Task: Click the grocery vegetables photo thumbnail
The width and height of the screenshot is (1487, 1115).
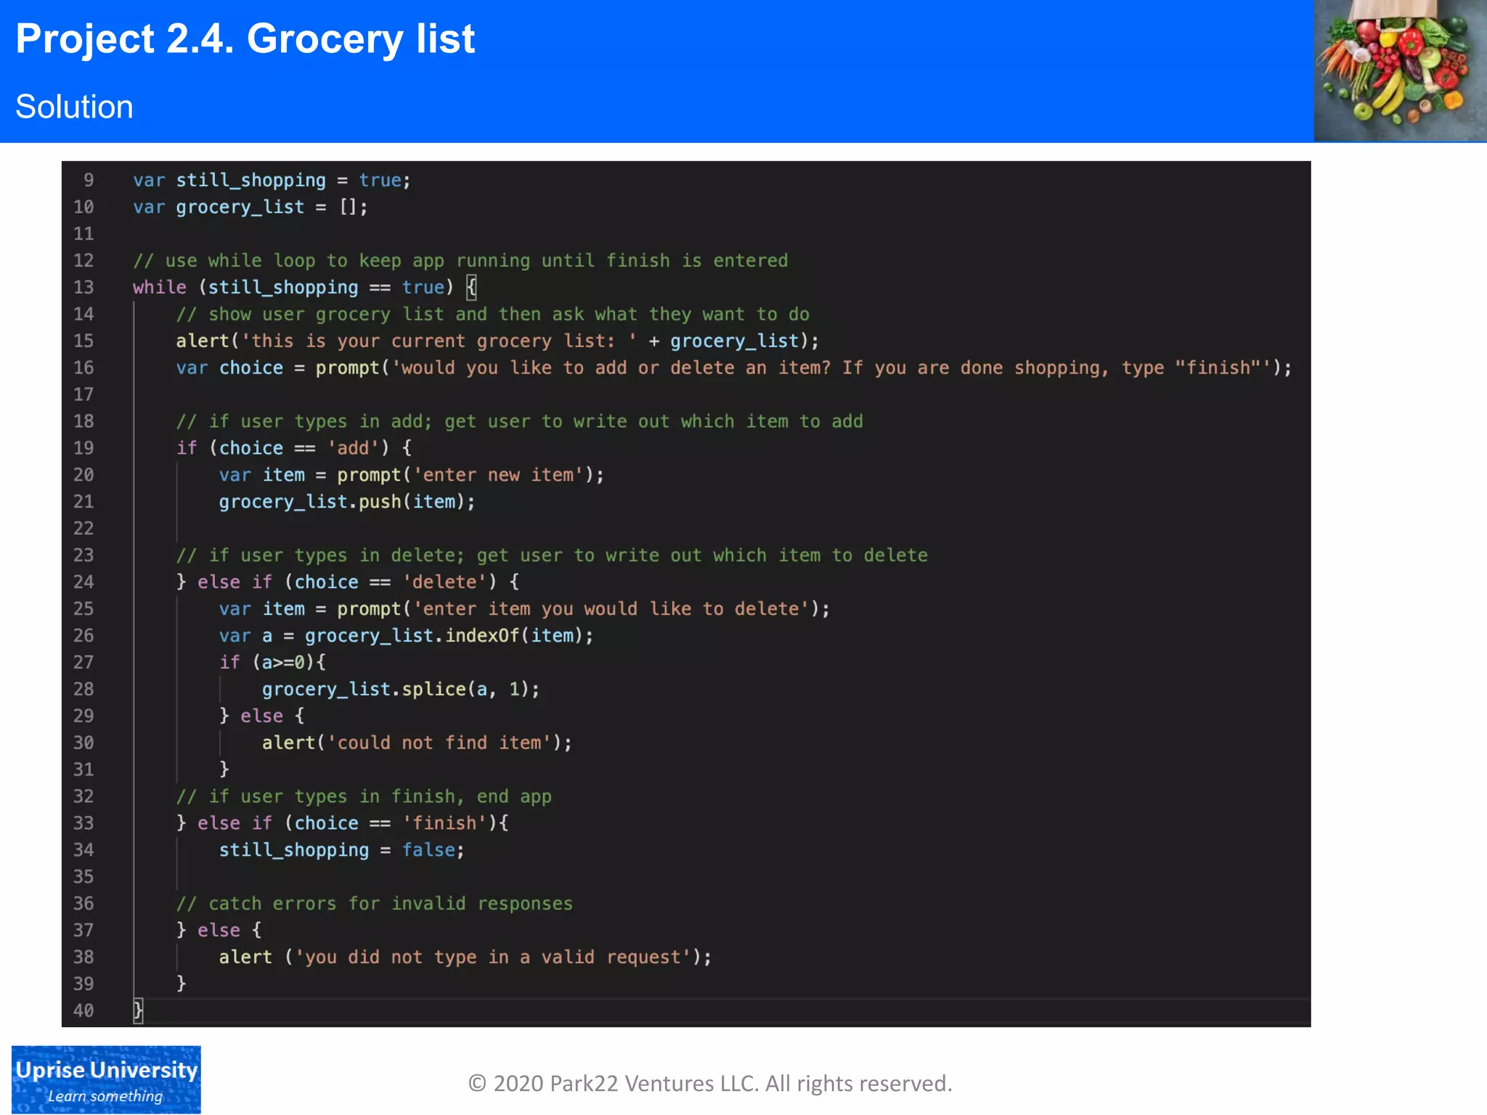Action: 1400,70
